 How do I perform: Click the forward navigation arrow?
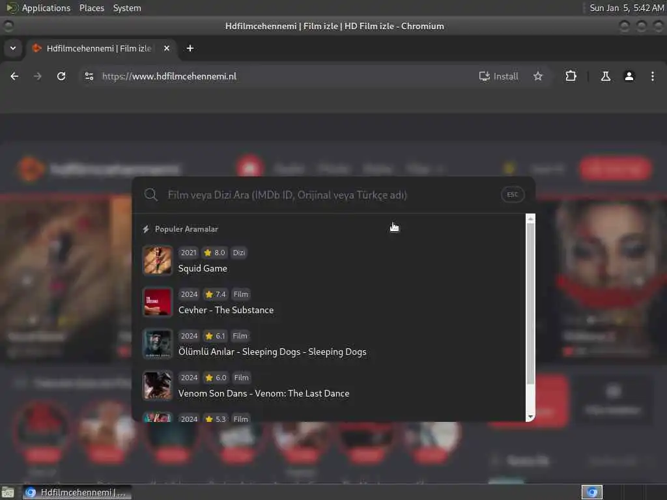[x=37, y=76]
